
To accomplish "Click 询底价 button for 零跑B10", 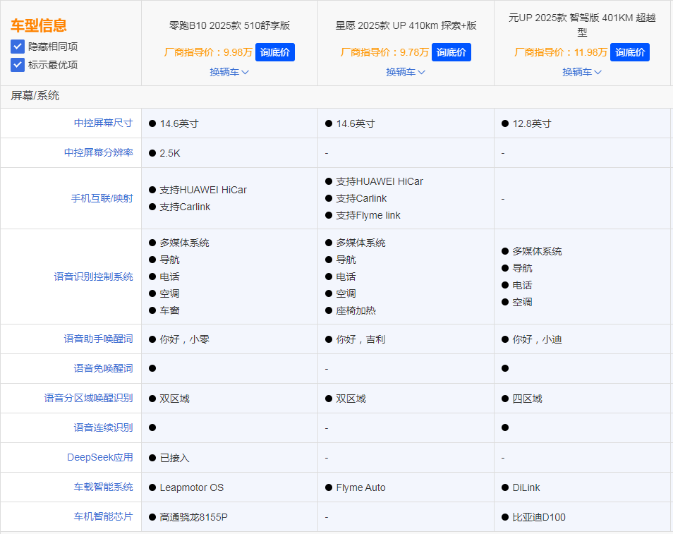I will point(274,51).
